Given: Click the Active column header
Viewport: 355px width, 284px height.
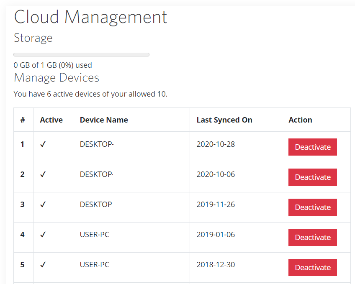Looking at the screenshot, I should [51, 120].
